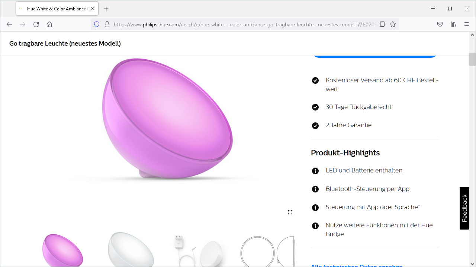Click the address bar URL

pos(245,24)
